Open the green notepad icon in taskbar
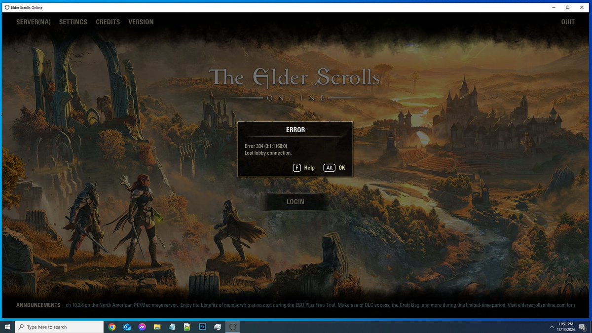592x333 pixels. [187, 327]
